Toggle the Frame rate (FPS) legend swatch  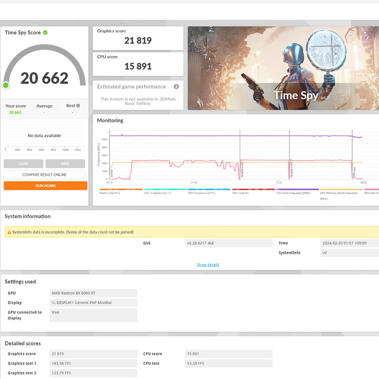(121, 189)
